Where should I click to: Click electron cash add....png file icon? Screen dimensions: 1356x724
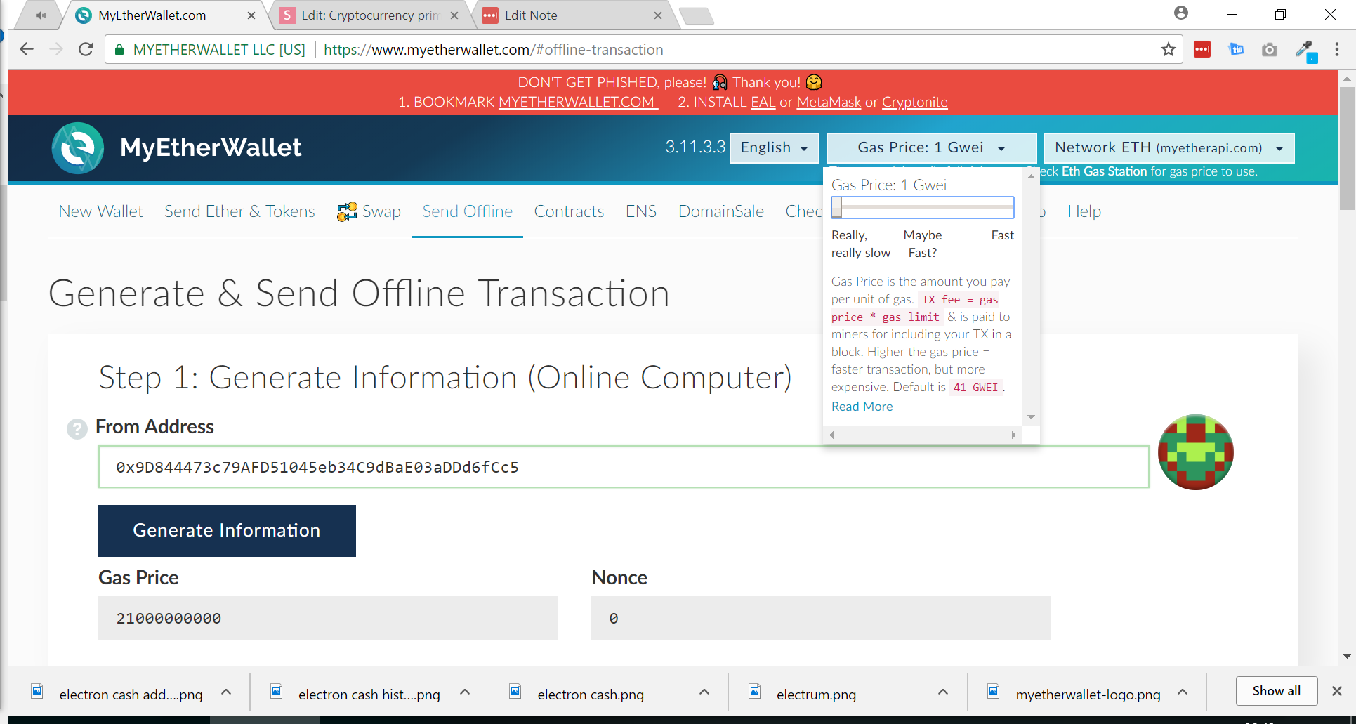click(x=37, y=692)
